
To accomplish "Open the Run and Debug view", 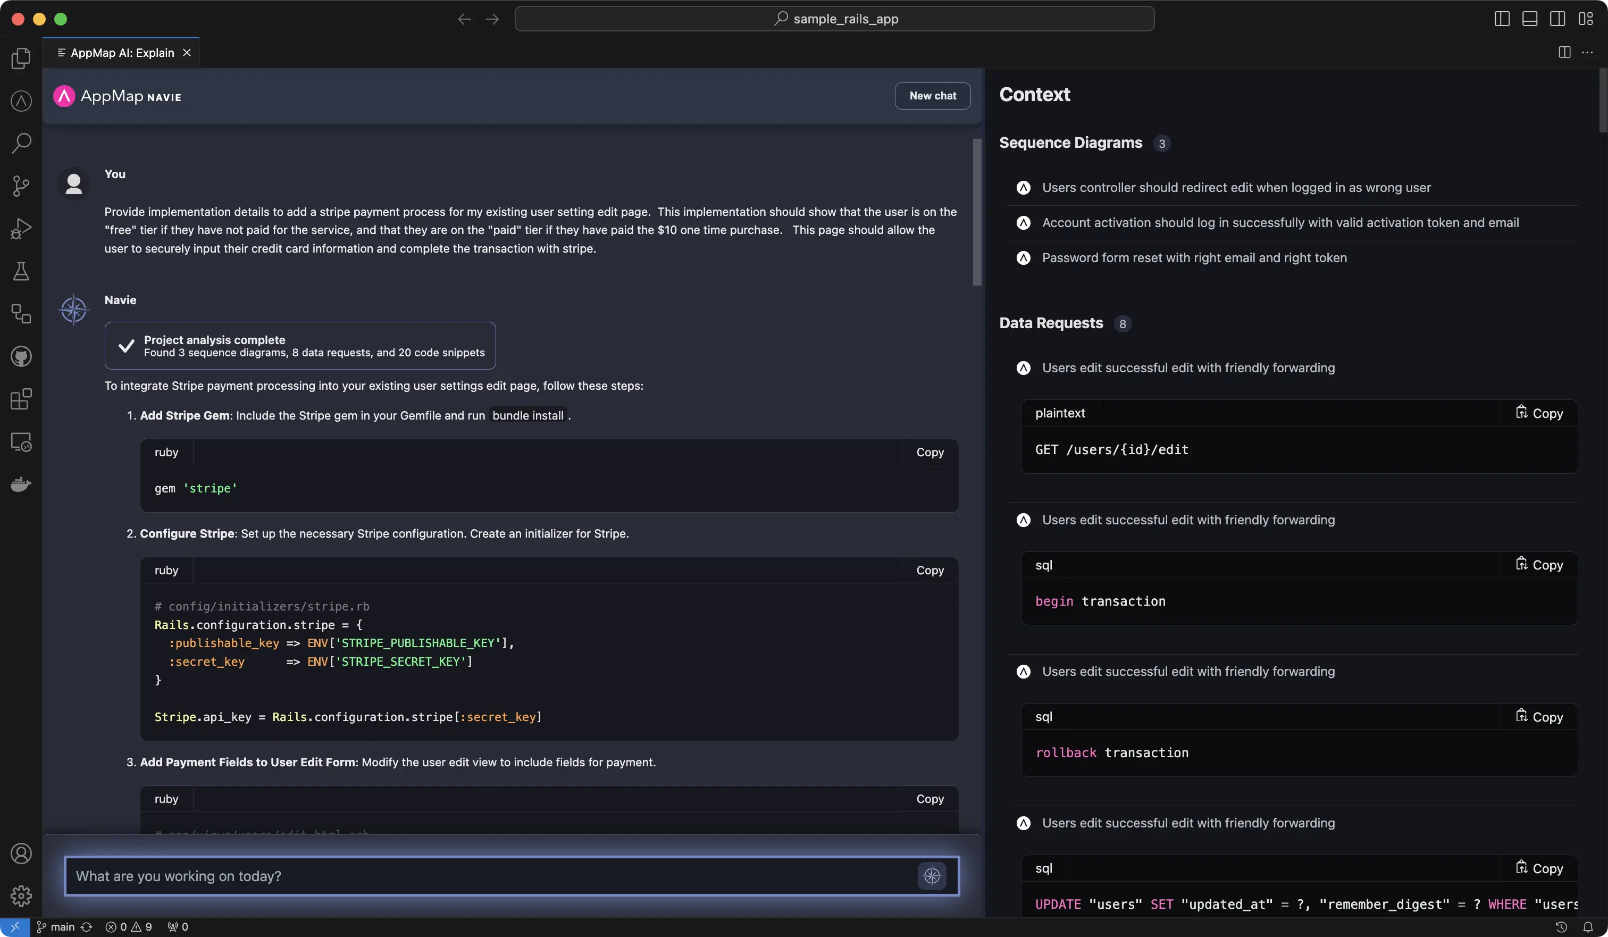I will pyautogui.click(x=21, y=229).
